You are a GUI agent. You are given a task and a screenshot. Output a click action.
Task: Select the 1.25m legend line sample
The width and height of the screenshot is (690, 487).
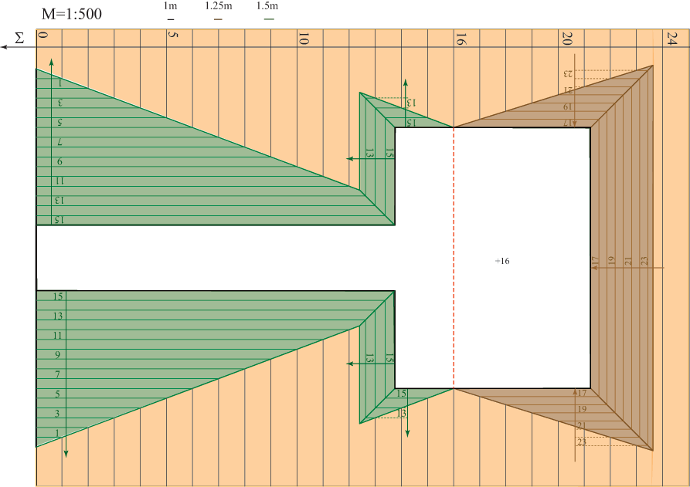[x=218, y=19]
